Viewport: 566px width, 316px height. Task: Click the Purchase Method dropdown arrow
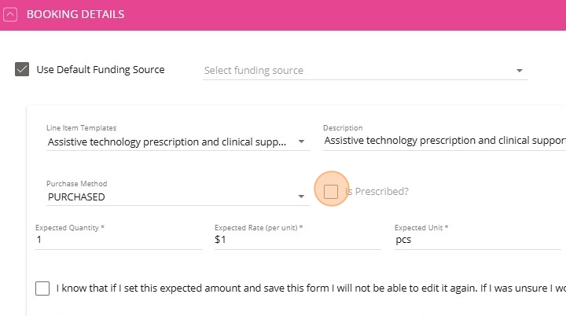(x=301, y=197)
